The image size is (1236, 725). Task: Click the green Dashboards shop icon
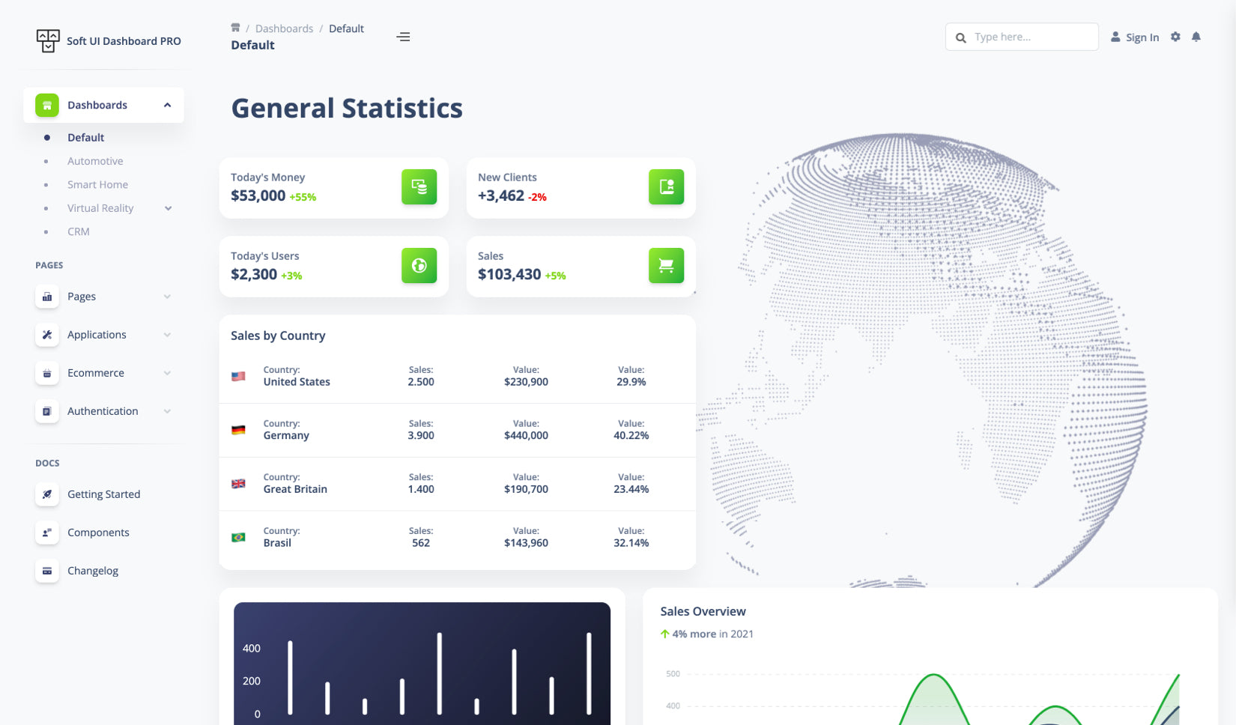click(47, 105)
